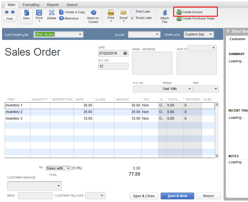Click the INVOICED column header
Image resolution: width=248 pixels, height=202 pixels.
(193, 99)
